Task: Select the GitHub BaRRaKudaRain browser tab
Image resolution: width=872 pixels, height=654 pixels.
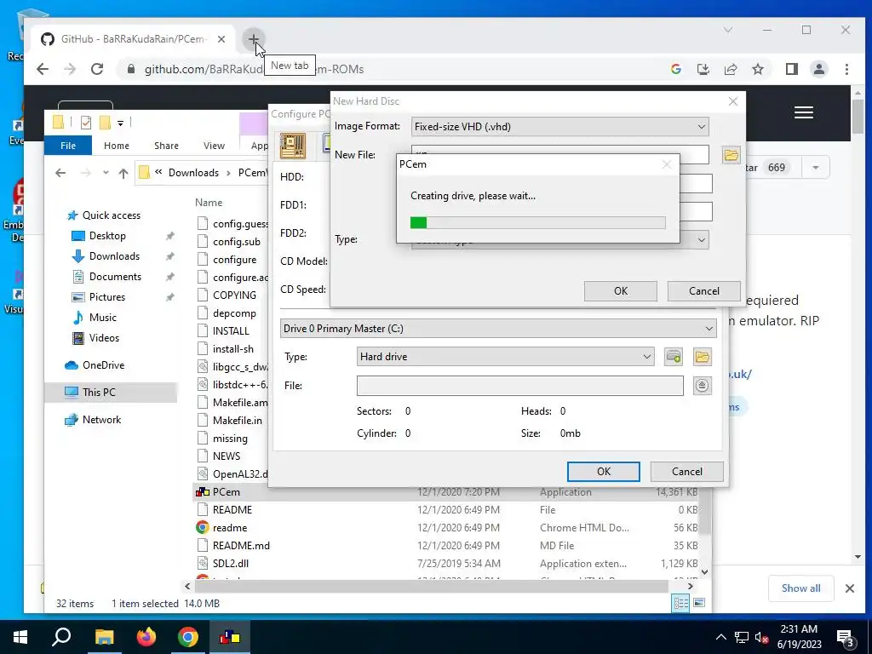Action: click(132, 39)
